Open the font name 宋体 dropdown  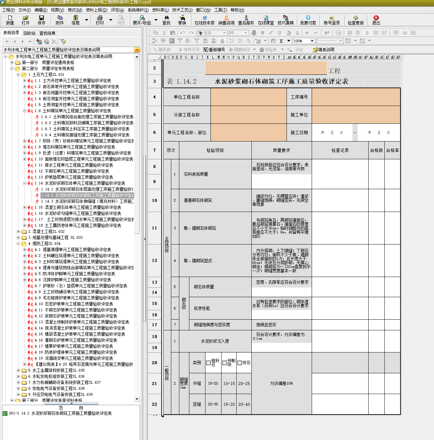tap(224, 33)
